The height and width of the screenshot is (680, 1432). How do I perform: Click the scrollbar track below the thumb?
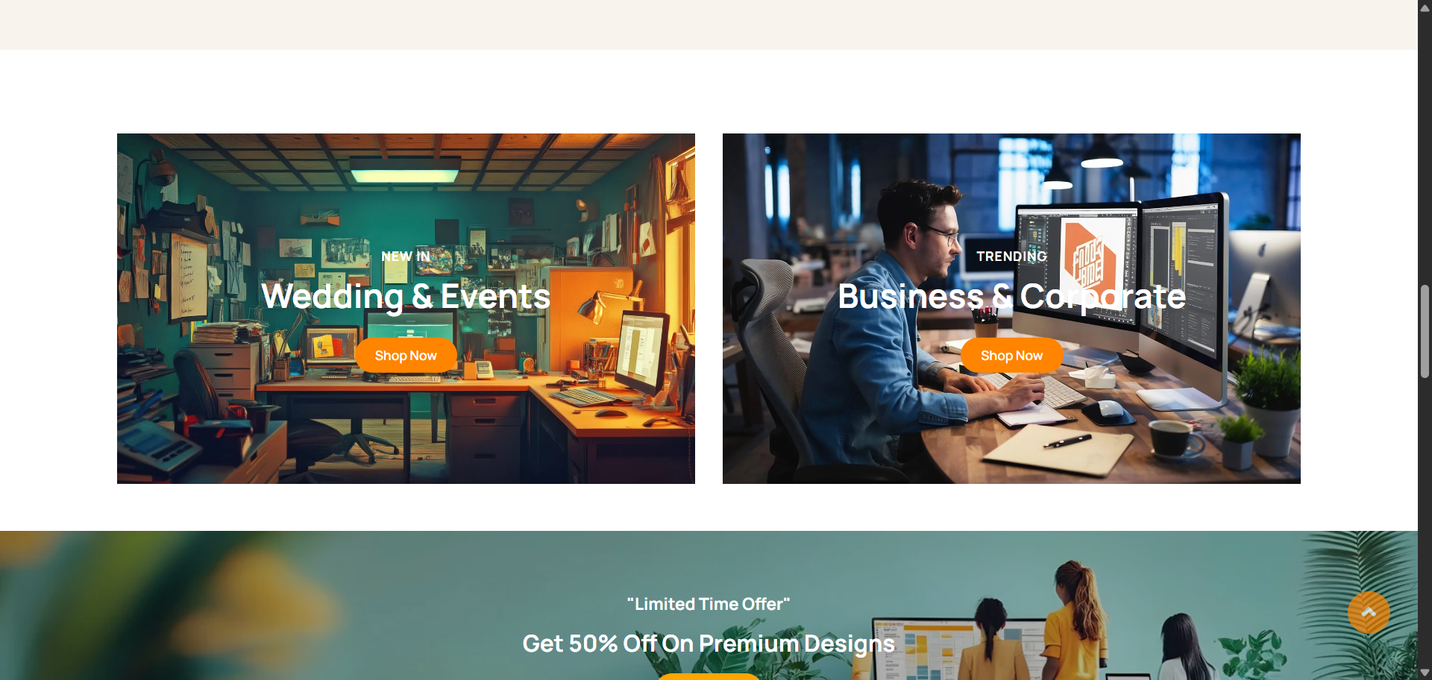[x=1425, y=522]
